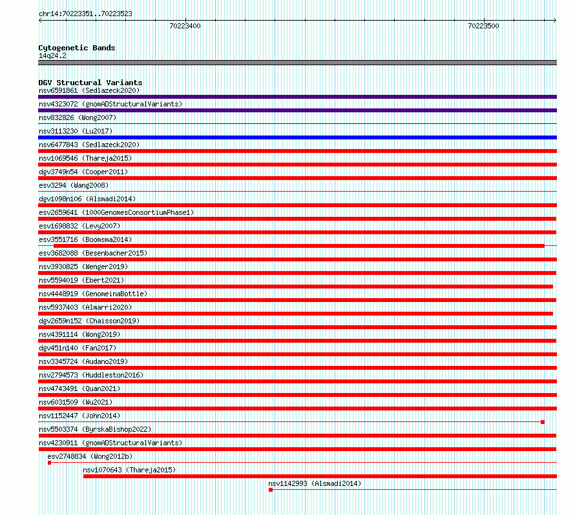The image size is (575, 515).
Task: Click nsv1152447 (John2014) label
Action: click(x=79, y=416)
